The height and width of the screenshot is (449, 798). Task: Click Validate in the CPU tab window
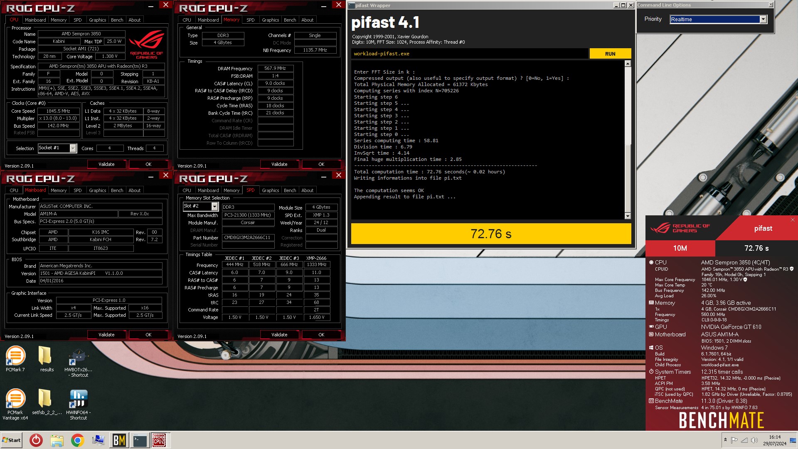(x=106, y=164)
